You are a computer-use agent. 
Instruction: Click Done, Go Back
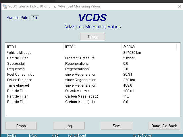(x=164, y=126)
